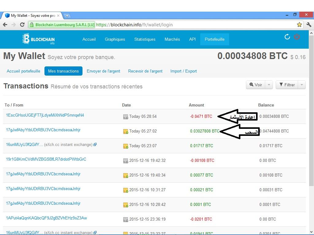Image resolution: width=314 pixels, height=235 pixels.
Task: Click the Date column header
Action: pyautogui.click(x=126, y=105)
